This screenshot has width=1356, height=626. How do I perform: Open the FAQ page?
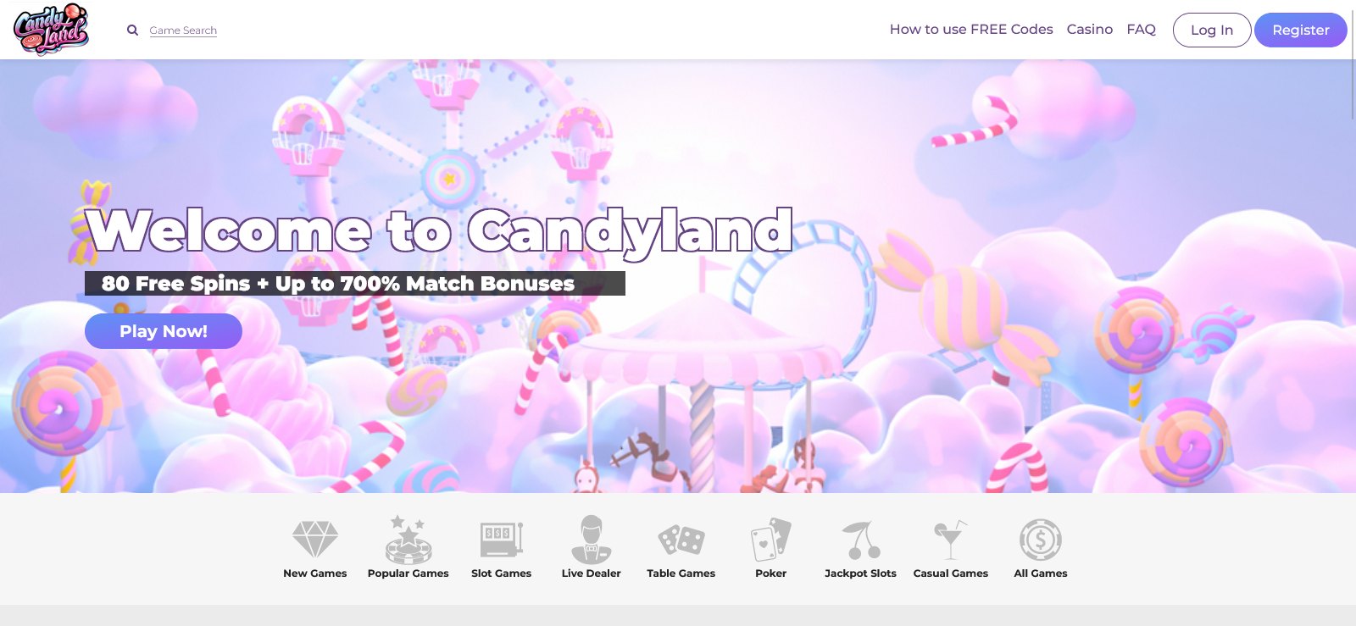[1141, 29]
